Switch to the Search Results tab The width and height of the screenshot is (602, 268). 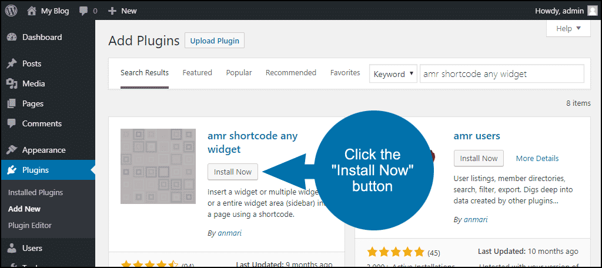click(145, 73)
